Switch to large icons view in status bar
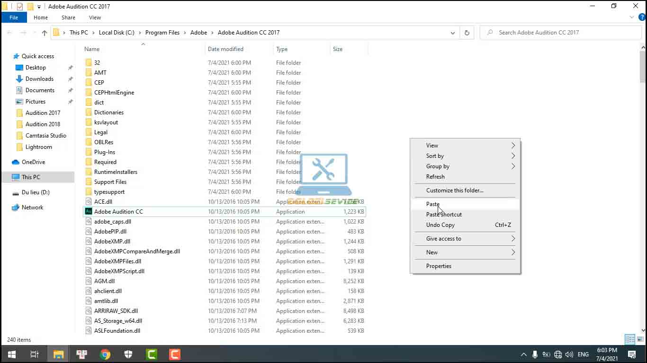 (x=639, y=339)
